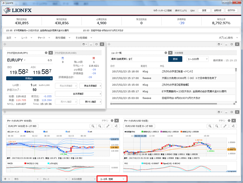Zoom in on the EUR/USD chart
The width and height of the screenshot is (243, 183).
click(210, 126)
